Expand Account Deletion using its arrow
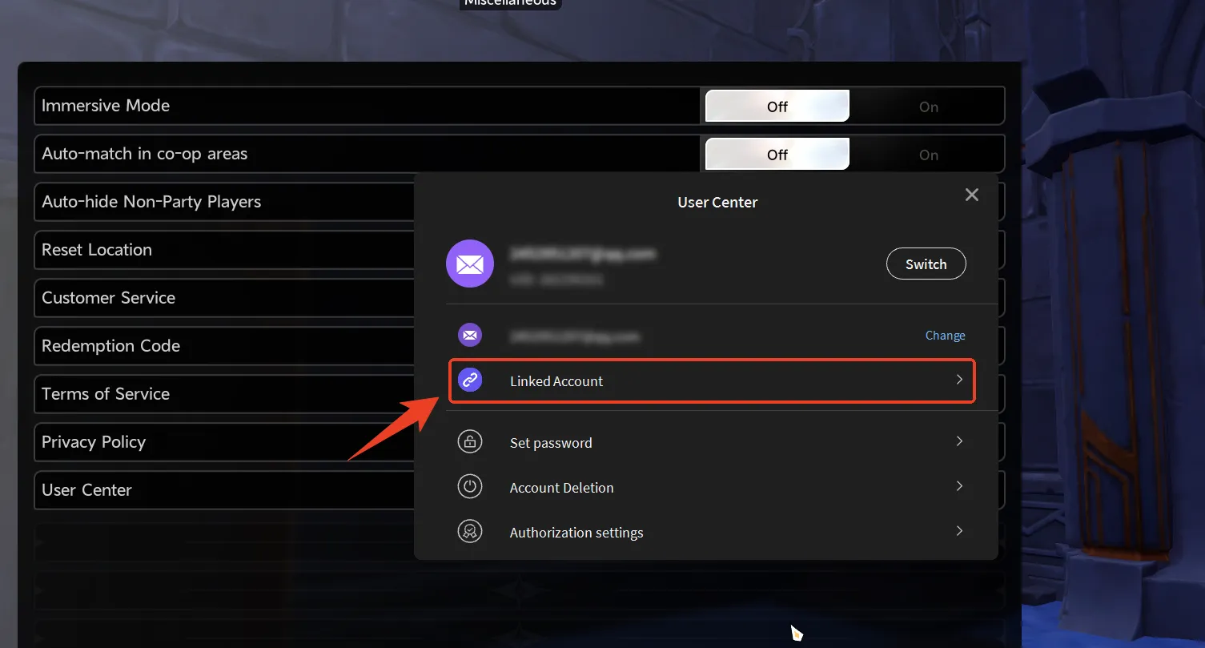1205x648 pixels. [959, 486]
